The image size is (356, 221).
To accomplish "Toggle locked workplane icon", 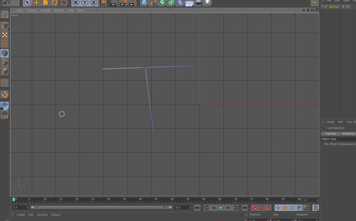I will coord(5,105).
